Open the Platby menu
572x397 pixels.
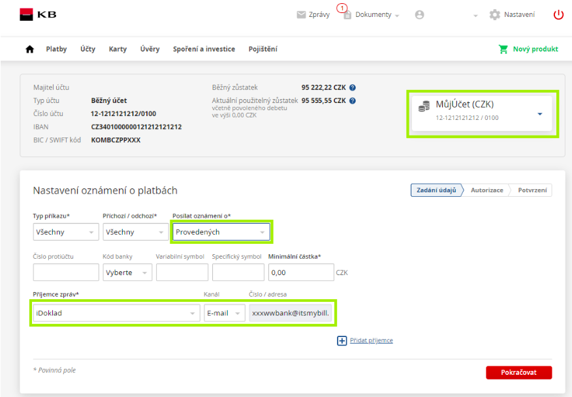pyautogui.click(x=56, y=49)
